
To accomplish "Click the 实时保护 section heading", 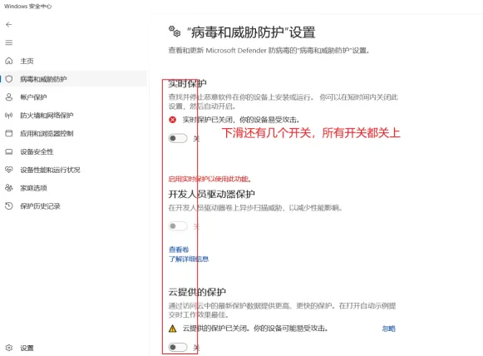I will pos(187,83).
